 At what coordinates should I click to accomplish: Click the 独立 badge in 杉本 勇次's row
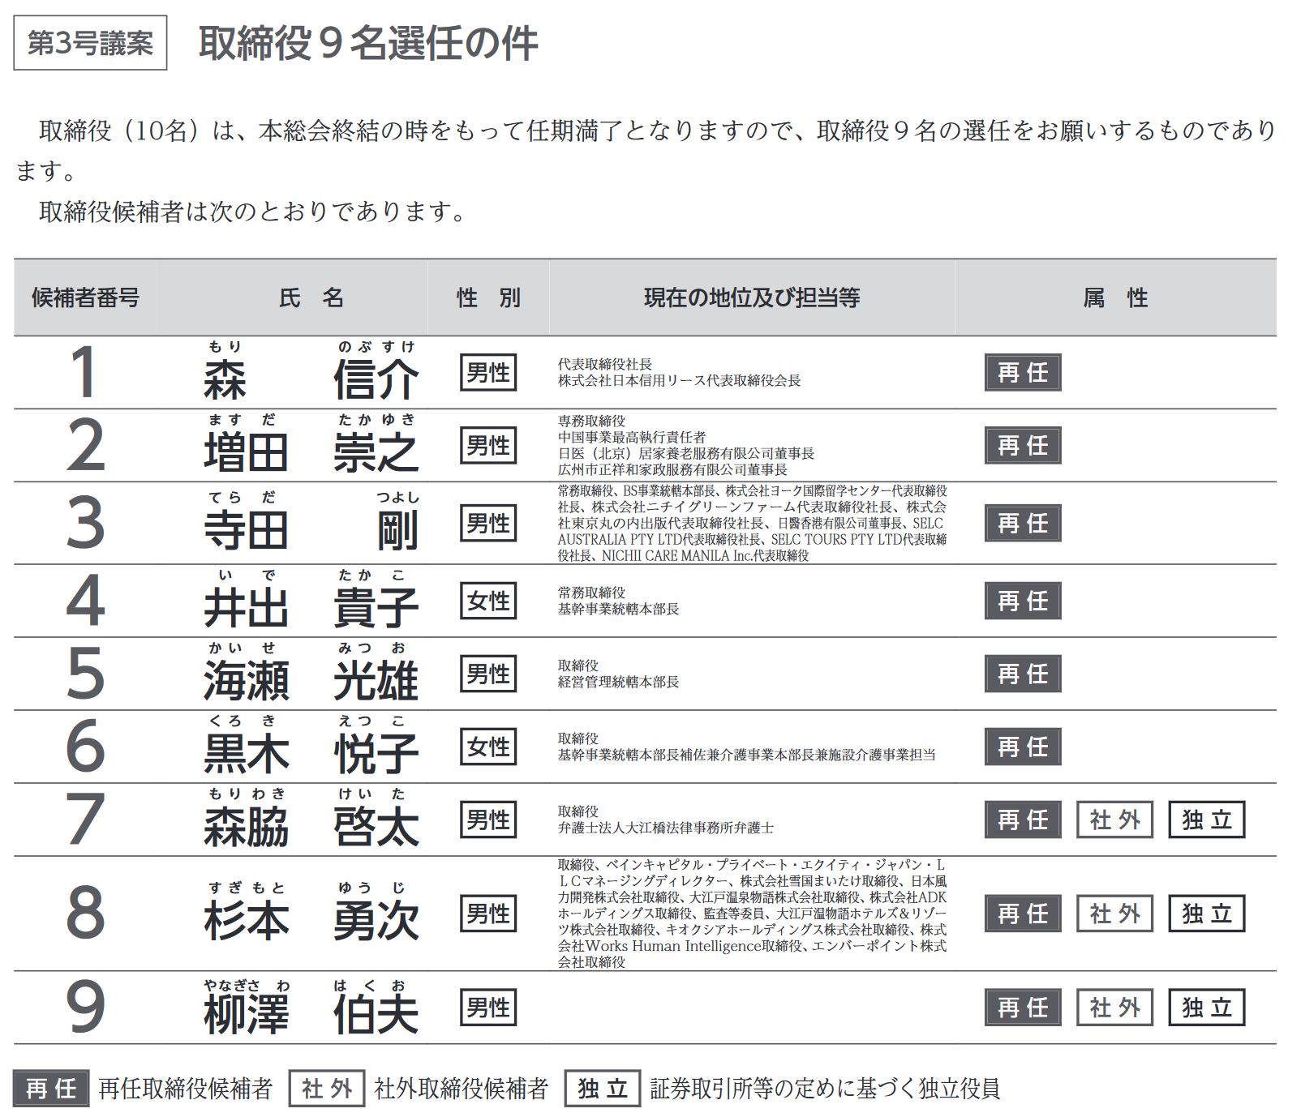pyautogui.click(x=1207, y=914)
